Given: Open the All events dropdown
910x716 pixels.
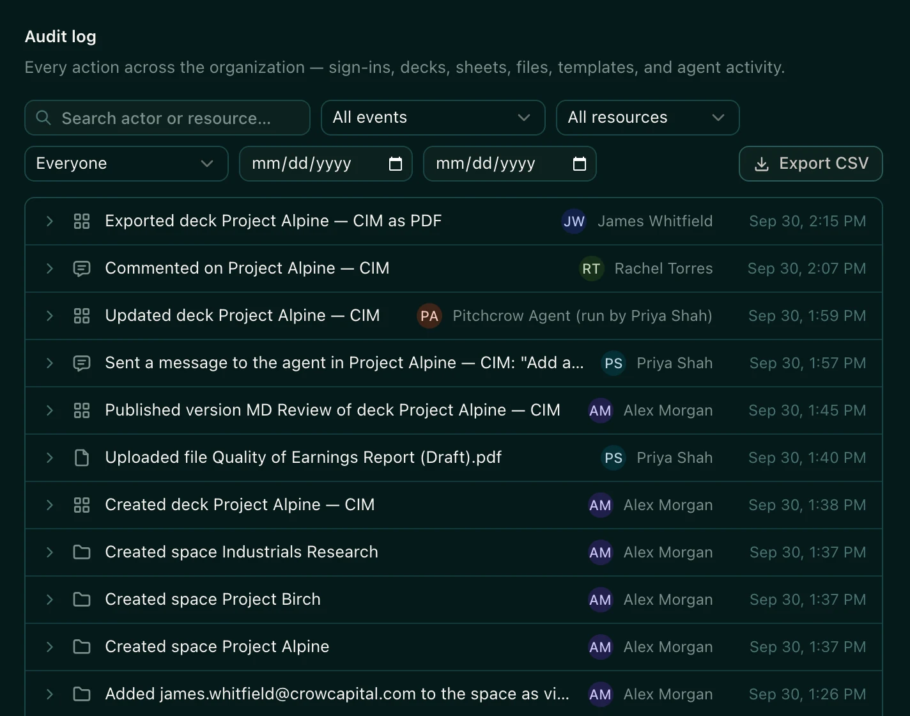Looking at the screenshot, I should tap(433, 118).
